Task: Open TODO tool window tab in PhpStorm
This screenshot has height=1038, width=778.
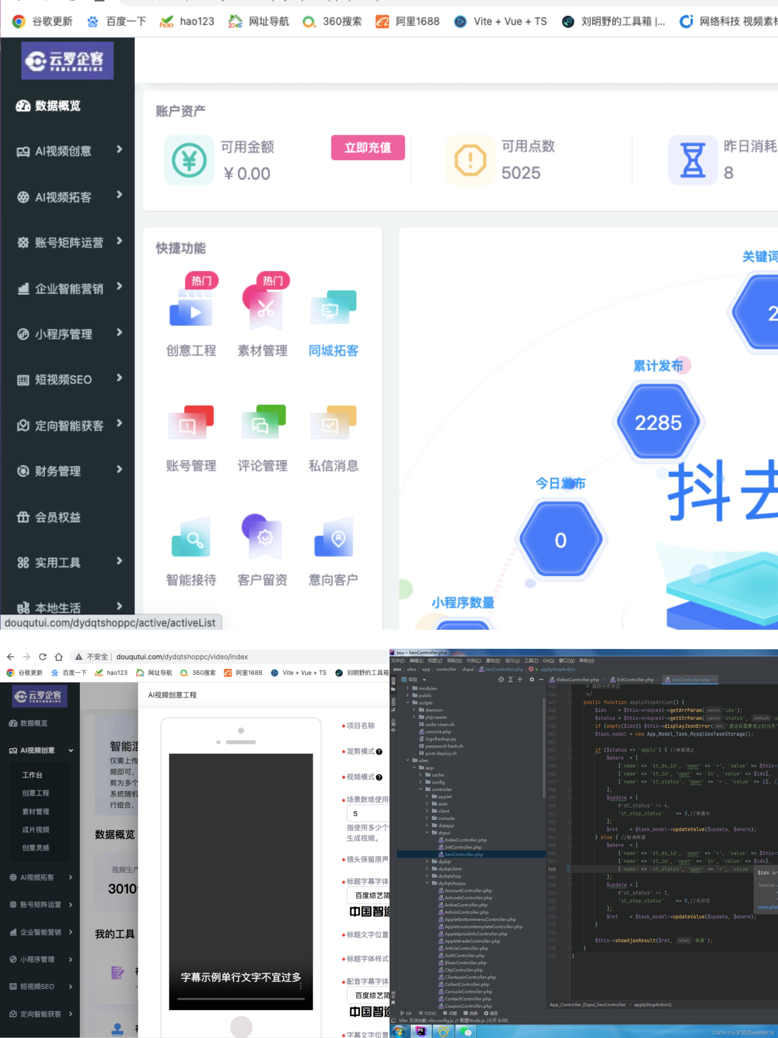Action: click(x=427, y=1013)
